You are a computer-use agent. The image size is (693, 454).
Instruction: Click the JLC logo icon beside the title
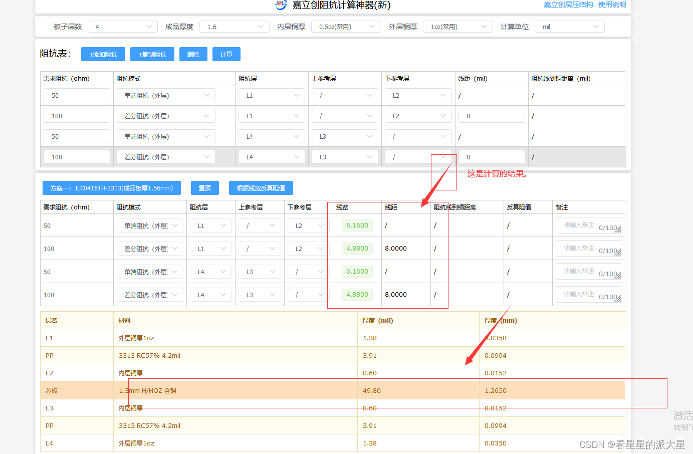pos(281,5)
